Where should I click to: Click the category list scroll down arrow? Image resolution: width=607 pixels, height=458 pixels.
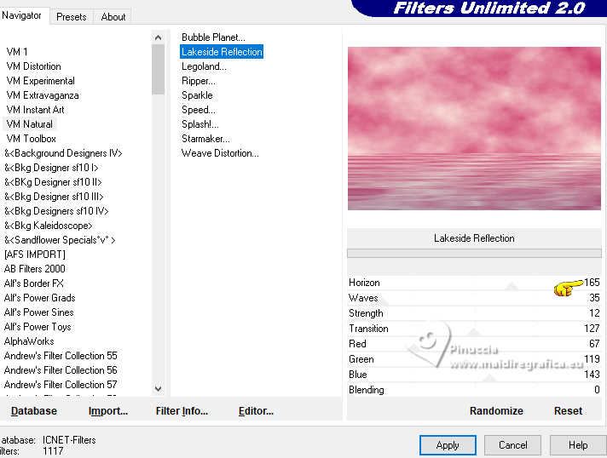click(x=158, y=388)
